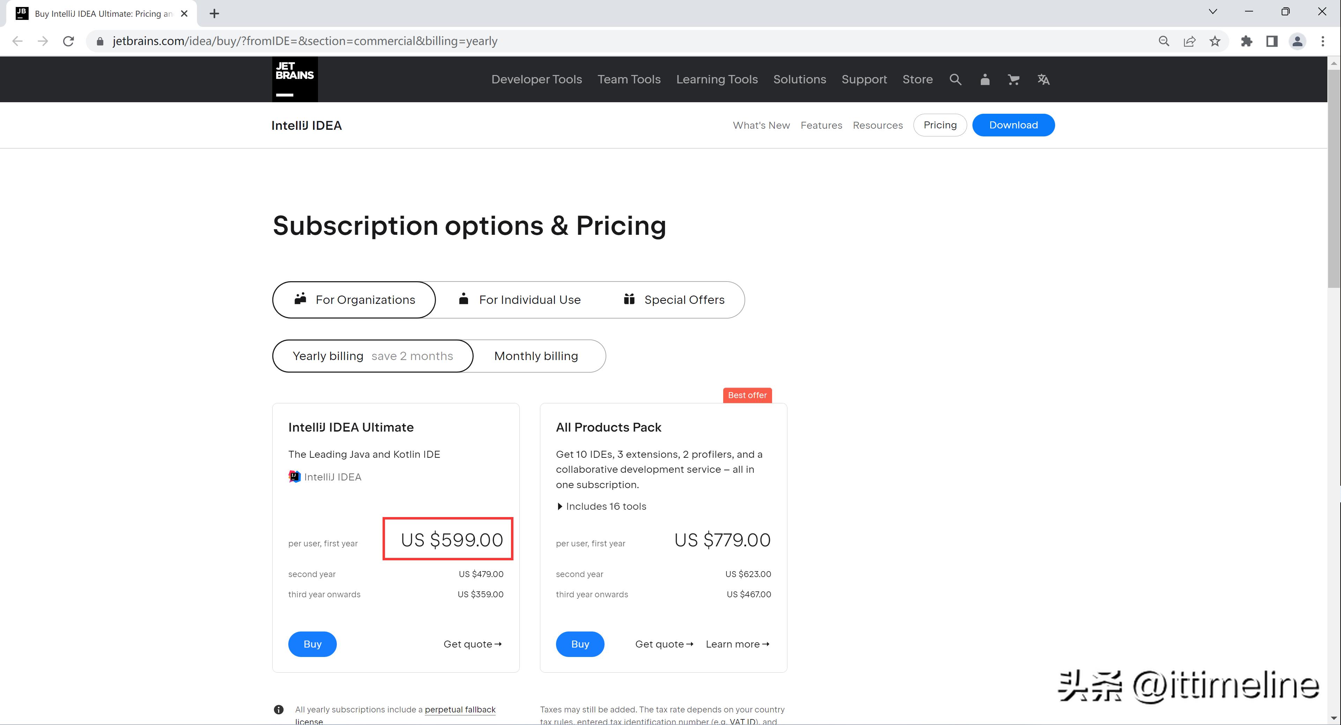Open the perpetual fallback license link

tap(460, 709)
